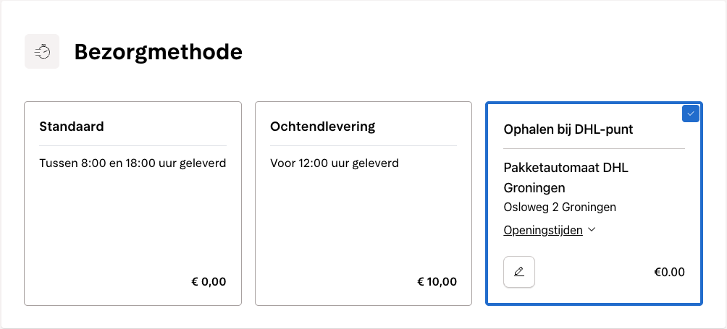This screenshot has width=727, height=329.
Task: Click the Ophalen bij DHL-punt title text
Action: (x=568, y=129)
